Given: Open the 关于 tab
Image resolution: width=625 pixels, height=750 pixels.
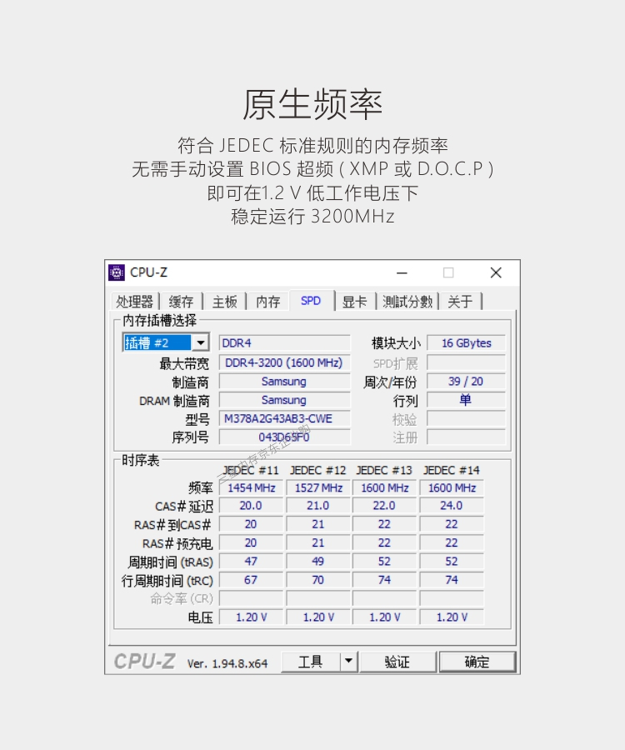Looking at the screenshot, I should [x=460, y=302].
